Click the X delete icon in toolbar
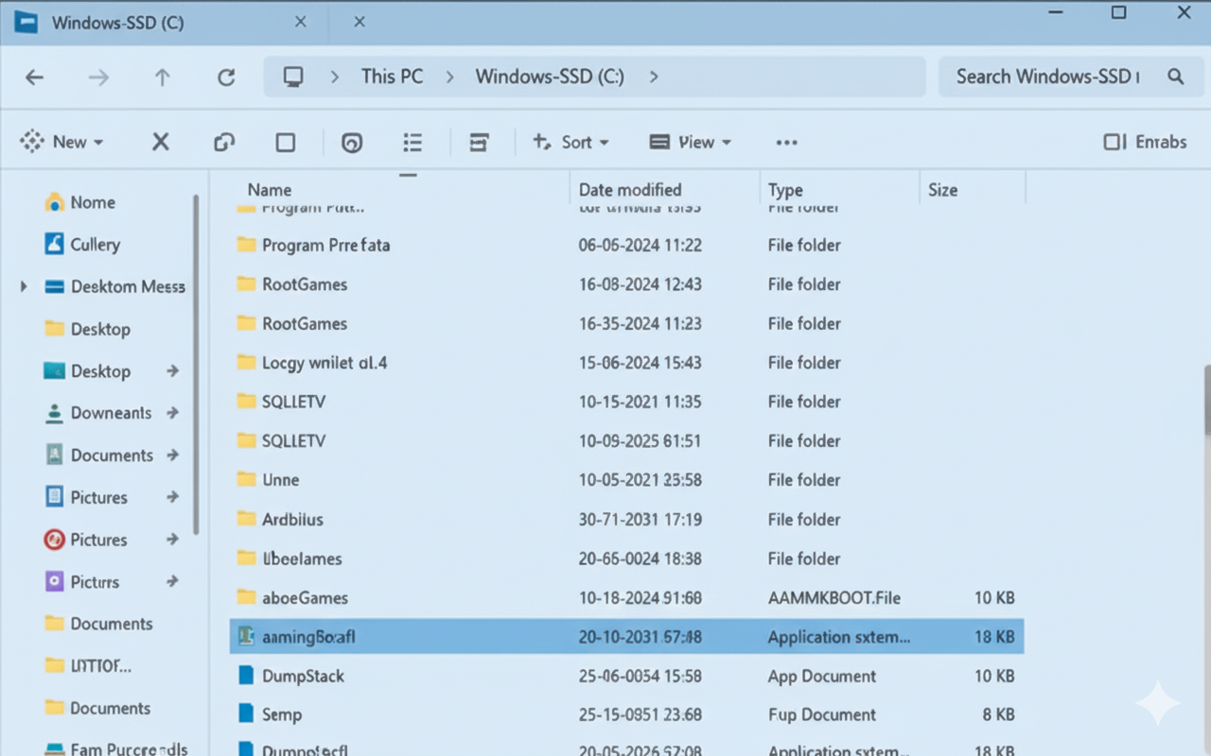Viewport: 1211px width, 756px height. click(x=161, y=142)
